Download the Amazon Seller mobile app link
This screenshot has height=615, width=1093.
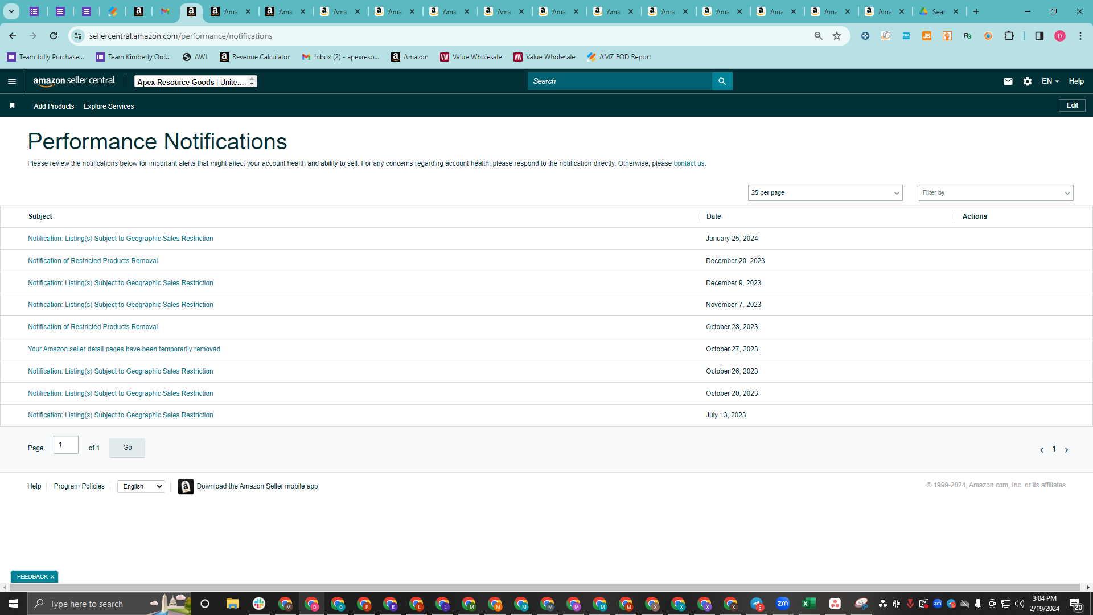click(257, 486)
